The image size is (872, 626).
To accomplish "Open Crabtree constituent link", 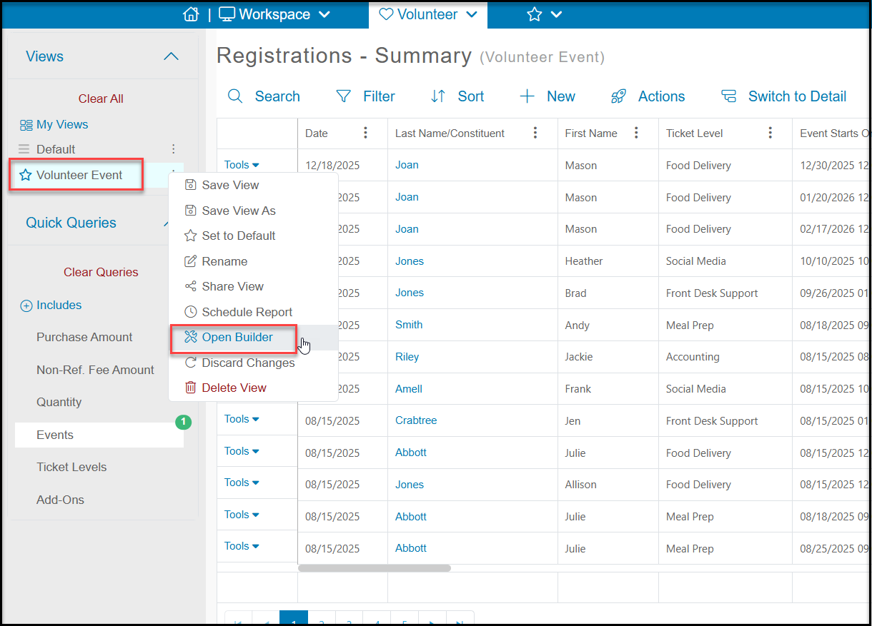I will click(416, 420).
